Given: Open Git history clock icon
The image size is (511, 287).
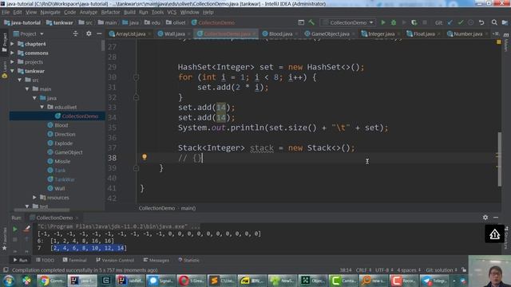Looking at the screenshot, I should 470,22.
